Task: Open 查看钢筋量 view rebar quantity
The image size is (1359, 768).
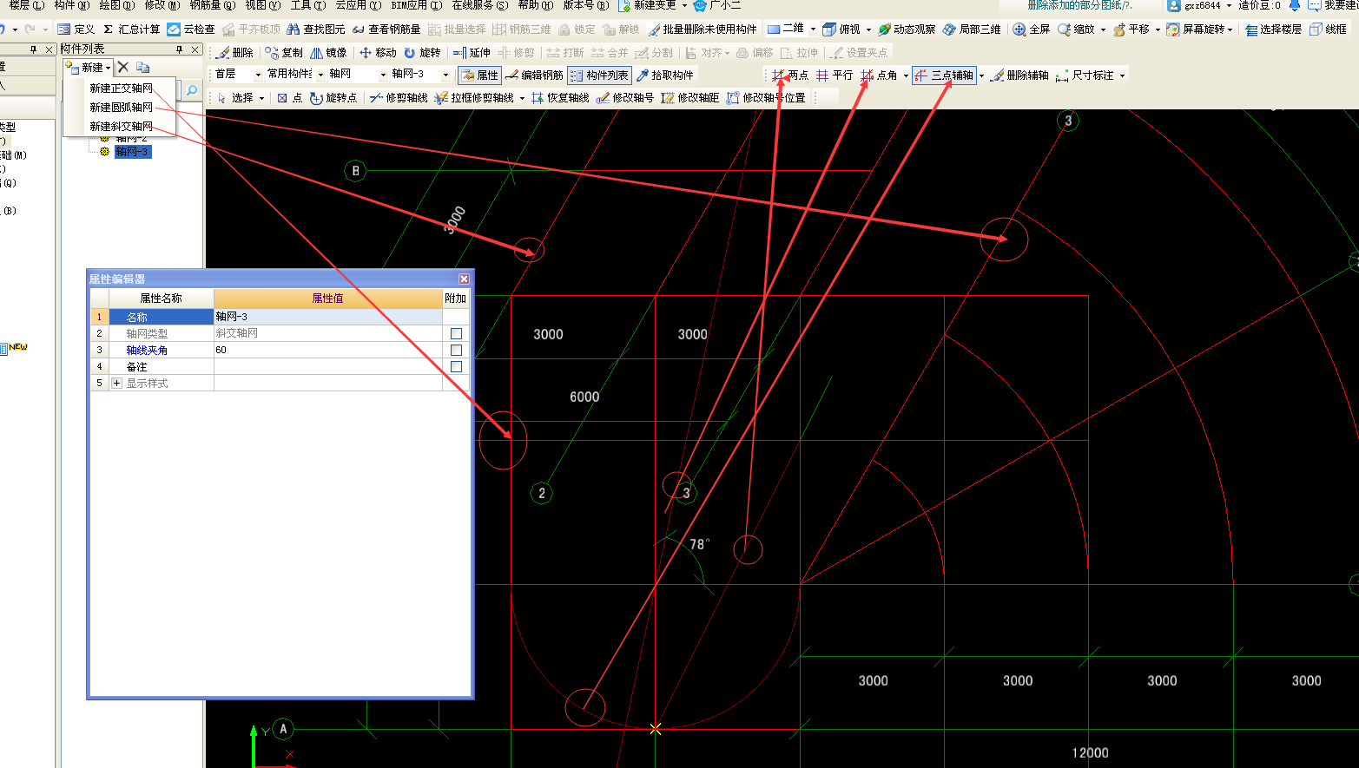Action: coord(386,30)
